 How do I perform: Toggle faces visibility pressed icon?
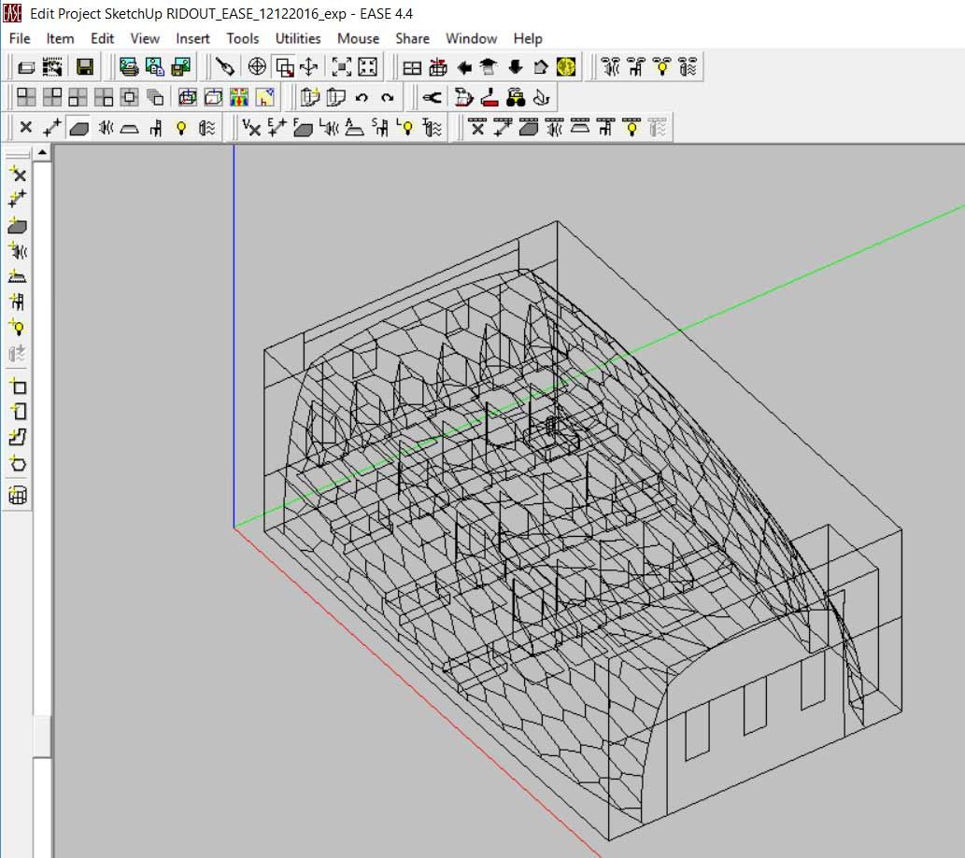click(x=78, y=127)
